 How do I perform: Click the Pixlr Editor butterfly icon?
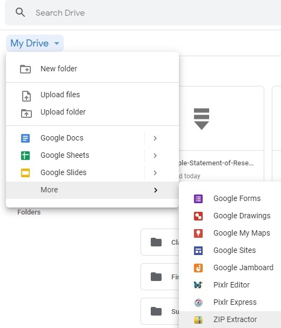point(198,285)
